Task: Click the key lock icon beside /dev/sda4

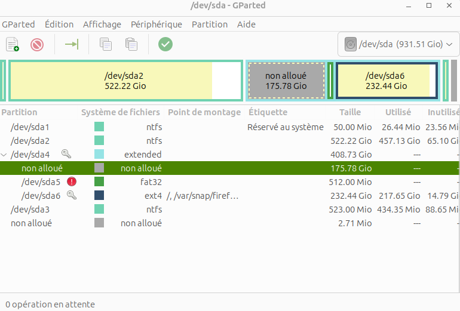Action: pyautogui.click(x=66, y=155)
